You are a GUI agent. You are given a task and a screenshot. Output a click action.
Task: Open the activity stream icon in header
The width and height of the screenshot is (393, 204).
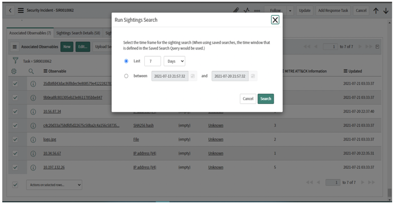(x=247, y=11)
